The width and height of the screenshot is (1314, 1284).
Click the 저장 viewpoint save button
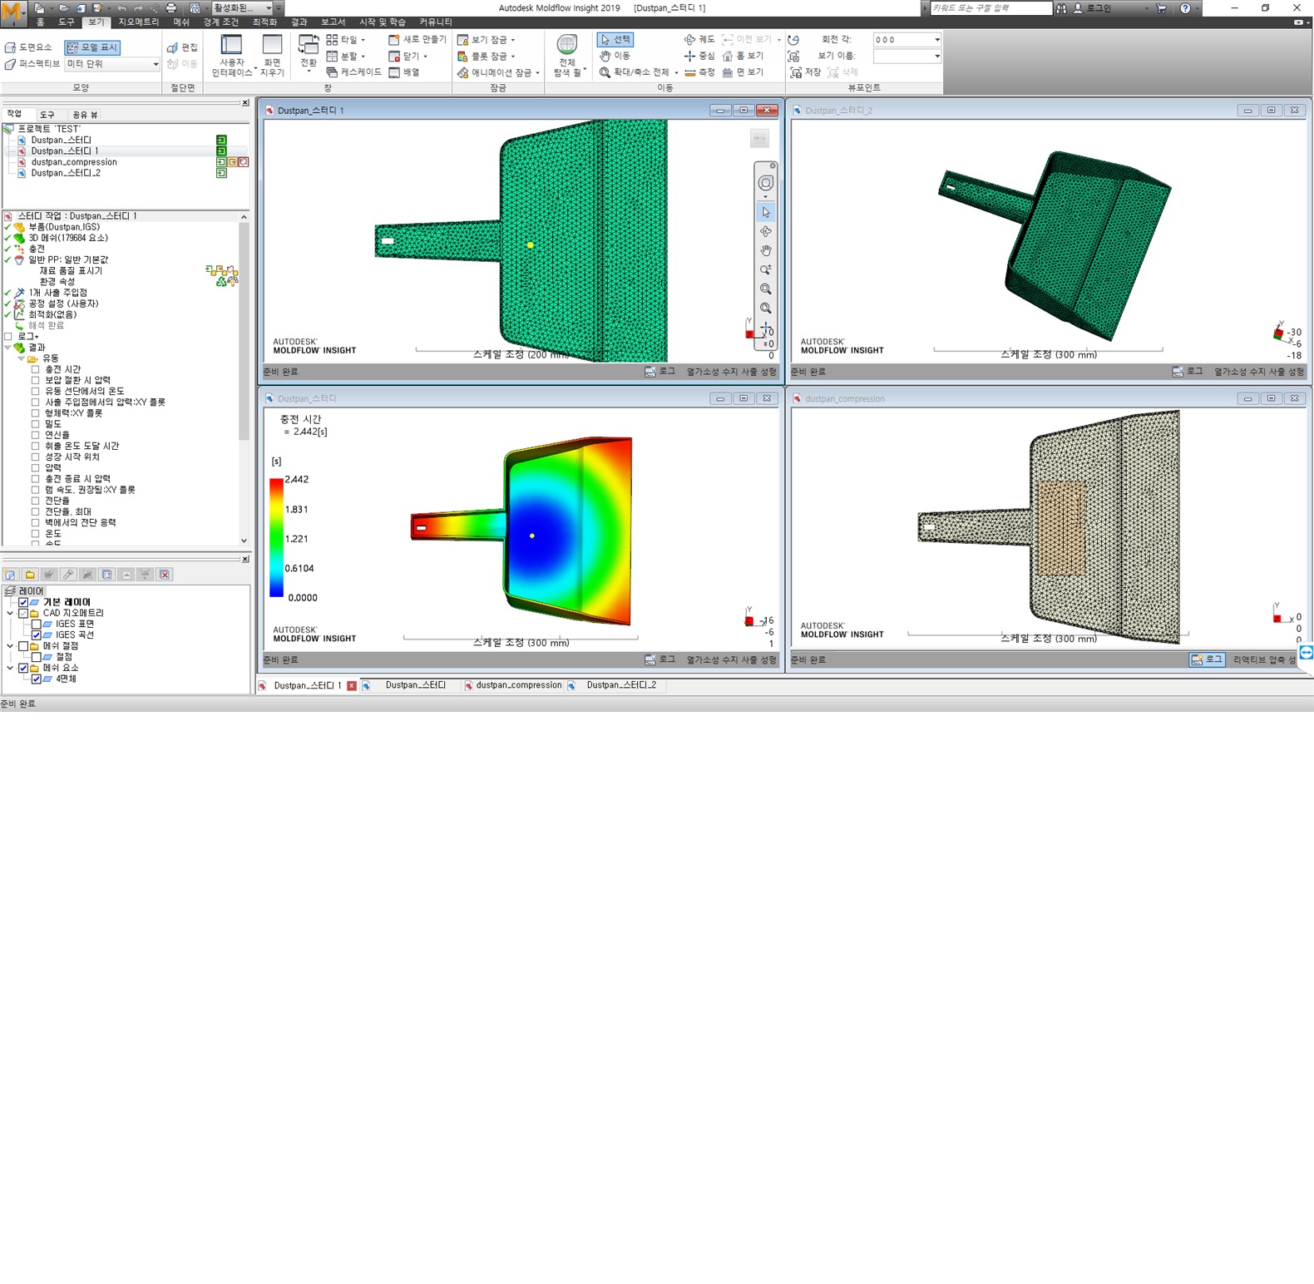point(805,72)
